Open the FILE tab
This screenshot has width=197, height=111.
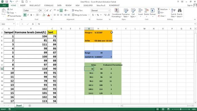pyautogui.click(x=4, y=6)
